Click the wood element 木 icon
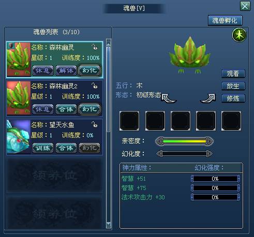 point(239,35)
